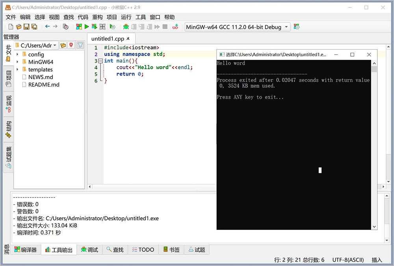The image size is (394, 266).
Task: Open the C:/Users/Adr path dropdown
Action: click(x=55, y=45)
